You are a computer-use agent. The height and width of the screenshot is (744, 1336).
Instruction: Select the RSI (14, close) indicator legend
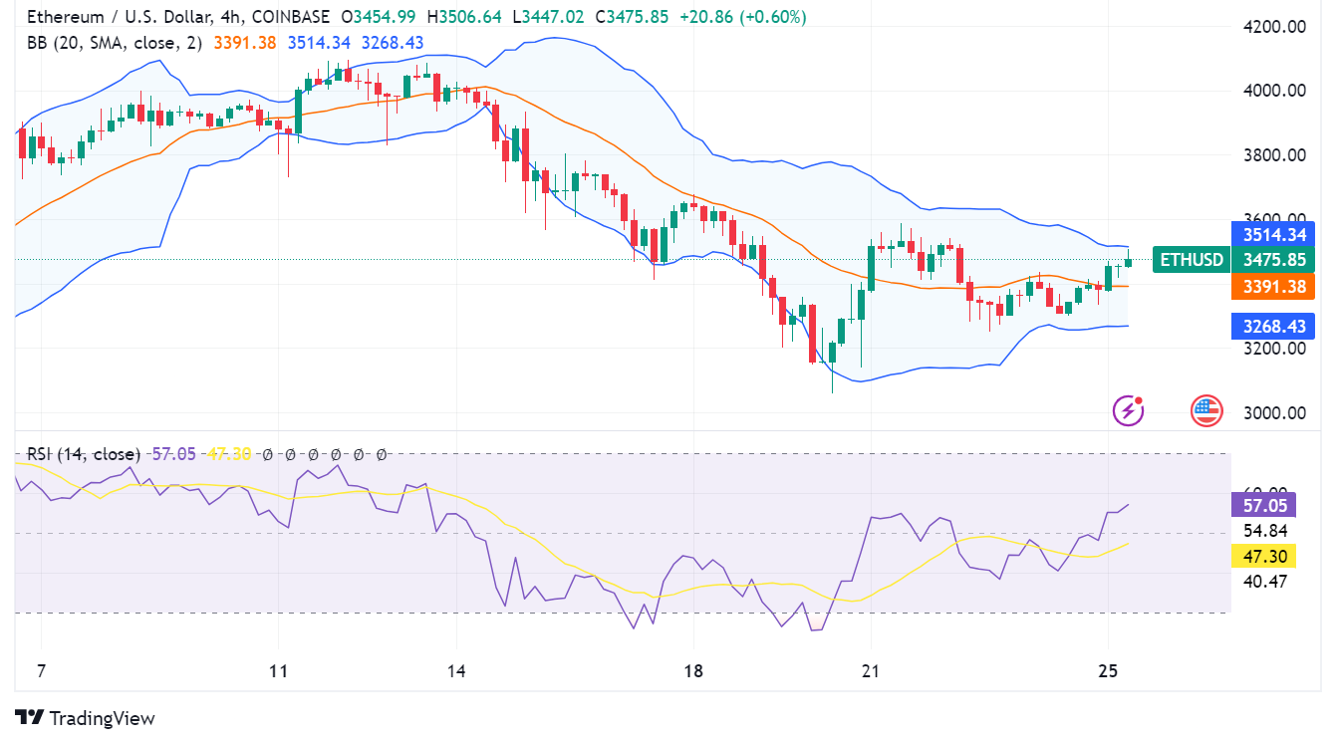[84, 454]
